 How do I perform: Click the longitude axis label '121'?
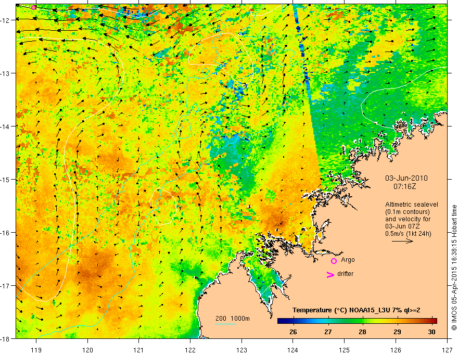(139, 350)
